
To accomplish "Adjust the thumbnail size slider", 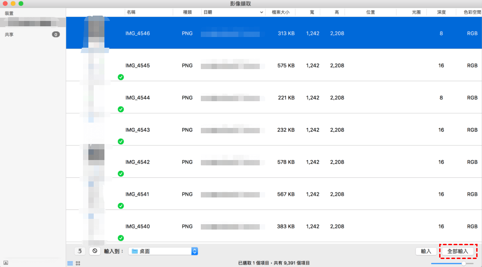I will click(x=463, y=263).
